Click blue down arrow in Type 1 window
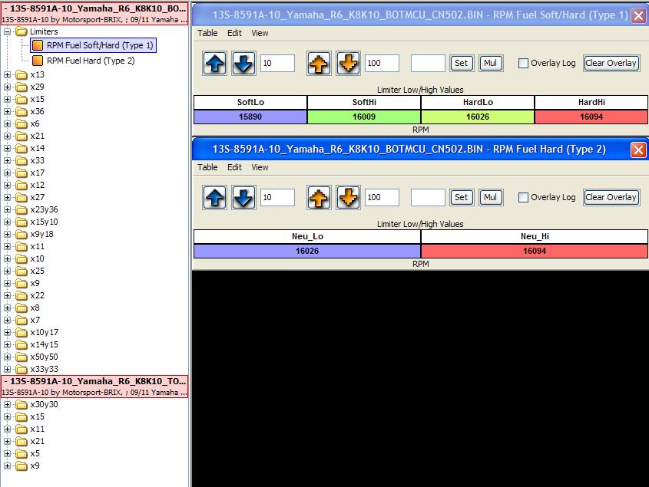 [x=243, y=64]
